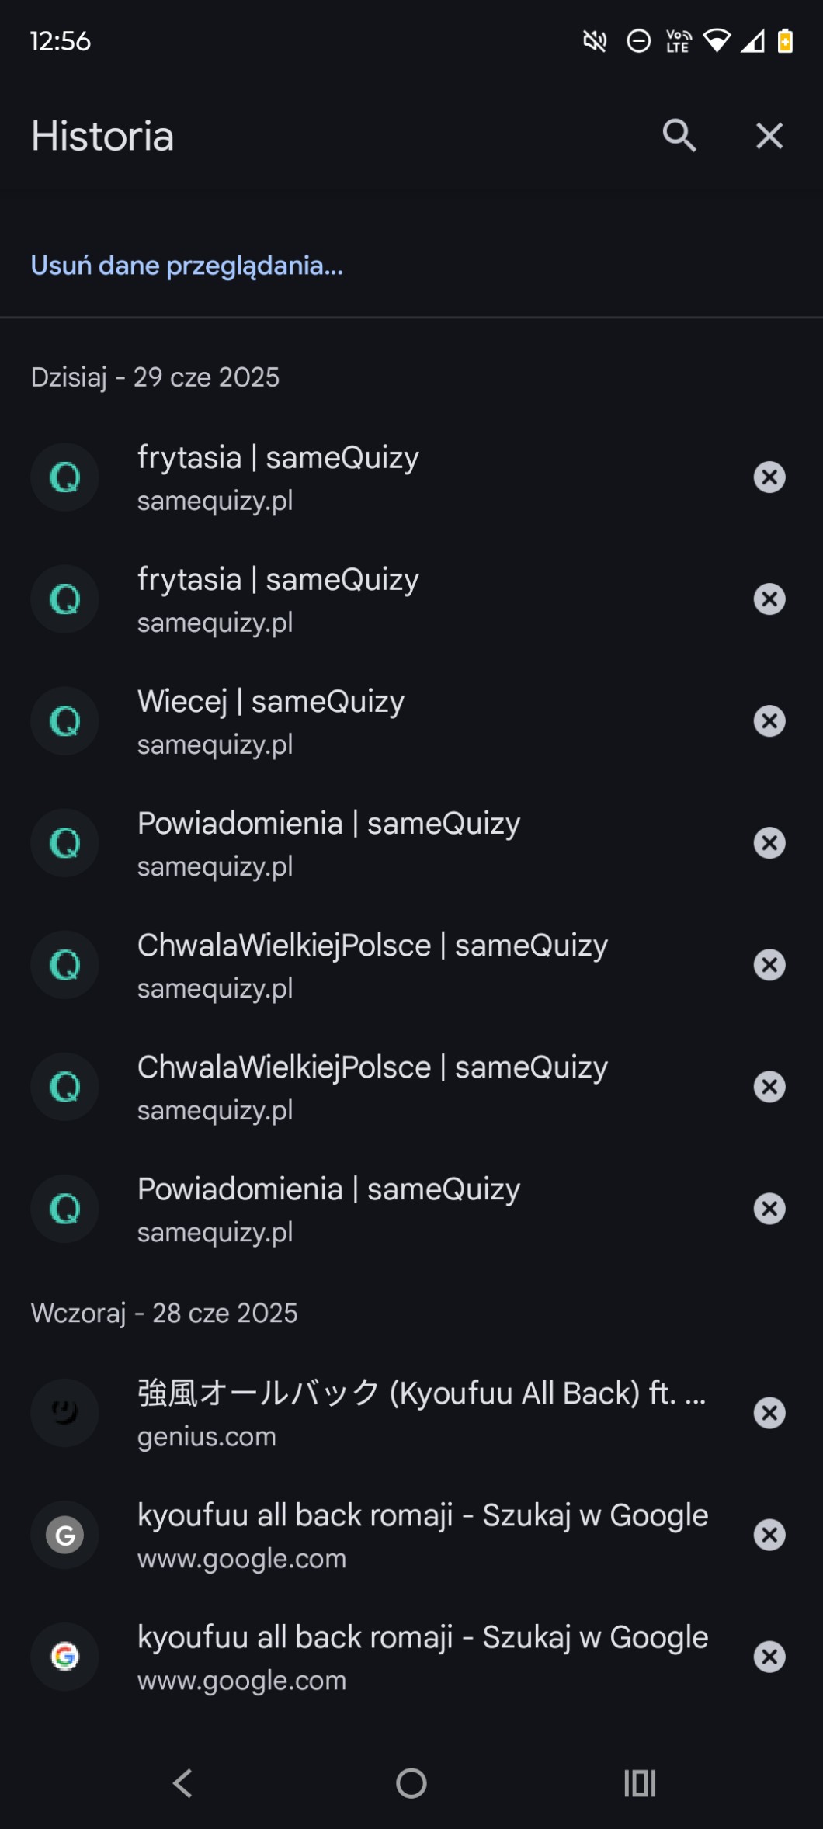Delete the last Powiadomienia entry from today
Image resolution: width=823 pixels, height=1829 pixels.
tap(769, 1209)
